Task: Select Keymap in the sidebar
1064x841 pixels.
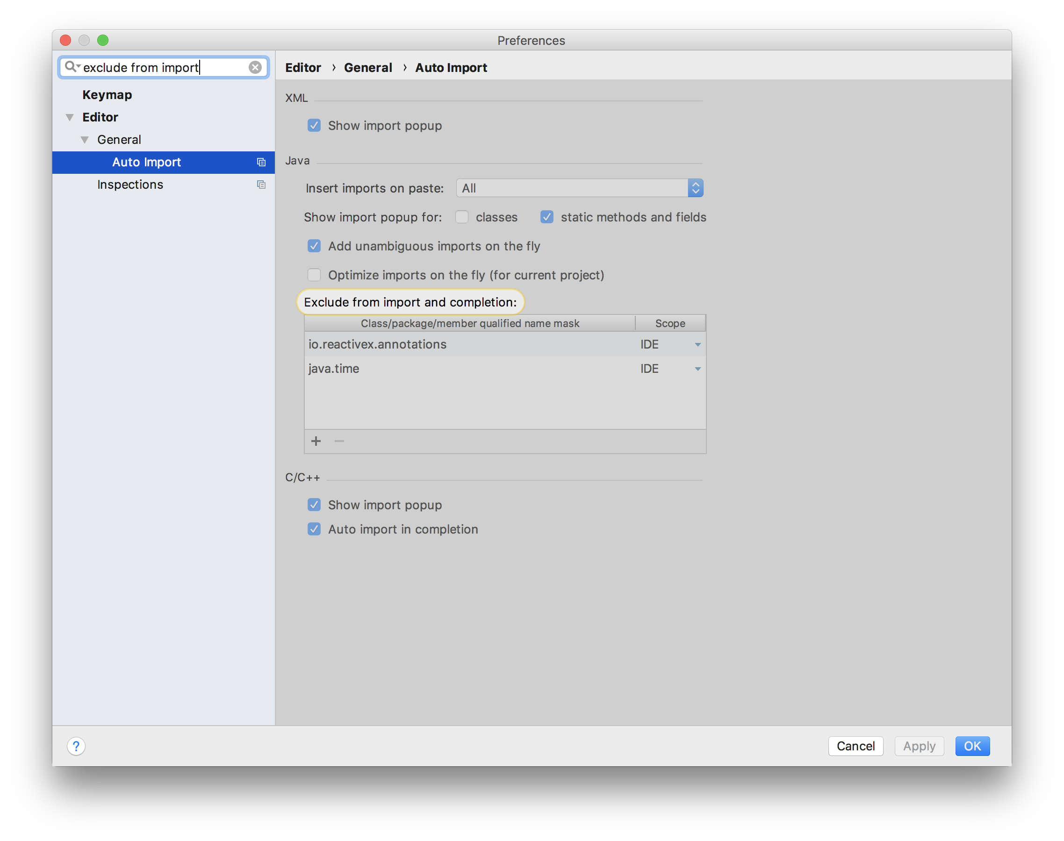Action: (107, 94)
